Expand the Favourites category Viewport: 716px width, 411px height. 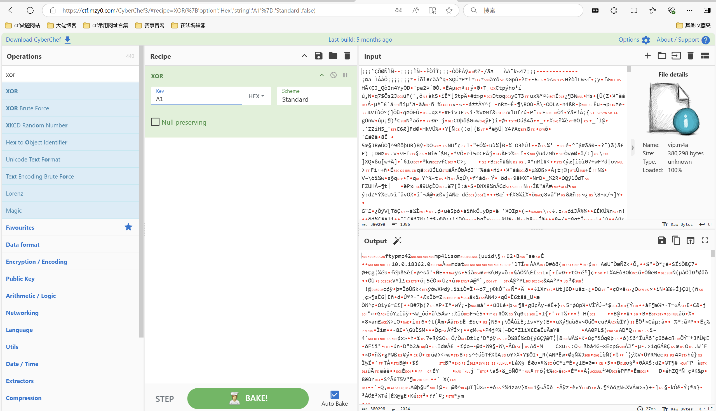[71, 227]
